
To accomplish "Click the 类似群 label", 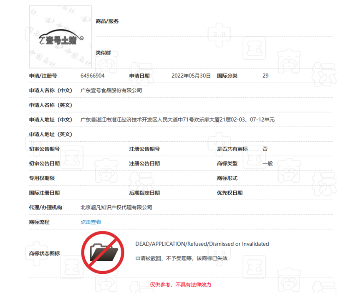I will (104, 53).
